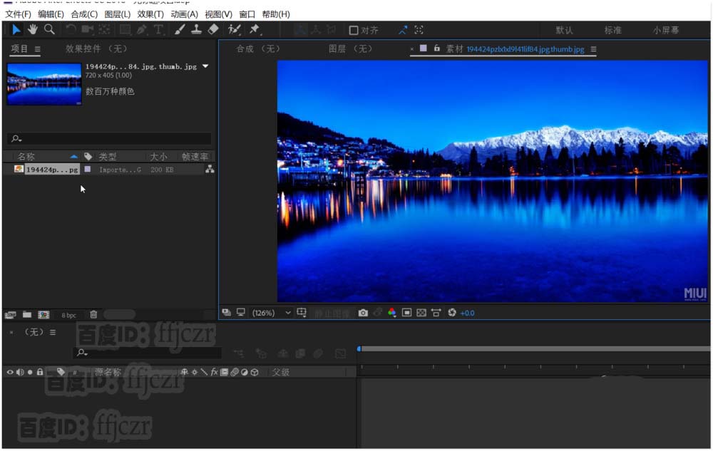Select the Type (T) tool
The image size is (713, 451).
pos(158,30)
